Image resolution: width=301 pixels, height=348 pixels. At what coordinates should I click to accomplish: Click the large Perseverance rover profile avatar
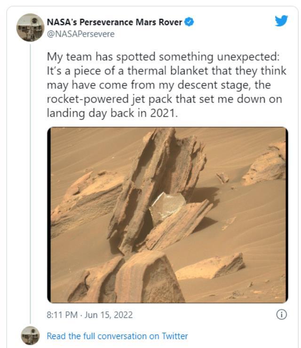pos(30,27)
